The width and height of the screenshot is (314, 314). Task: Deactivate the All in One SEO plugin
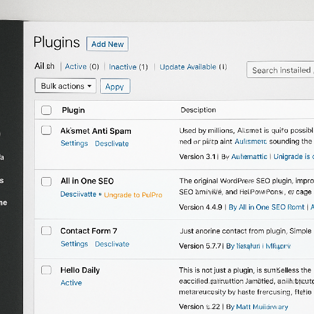[78, 194]
